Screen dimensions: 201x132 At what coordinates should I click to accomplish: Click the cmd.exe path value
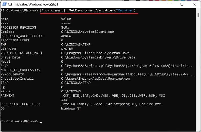(88, 32)
